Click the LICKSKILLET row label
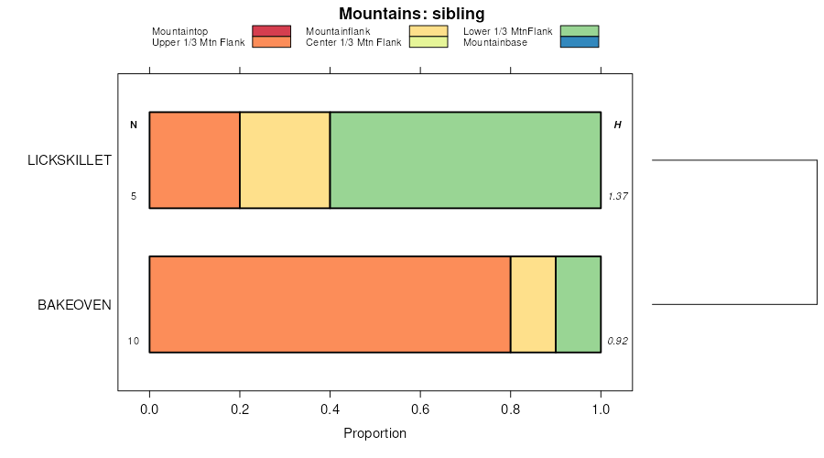Screen dimensions: 824x458 70,160
